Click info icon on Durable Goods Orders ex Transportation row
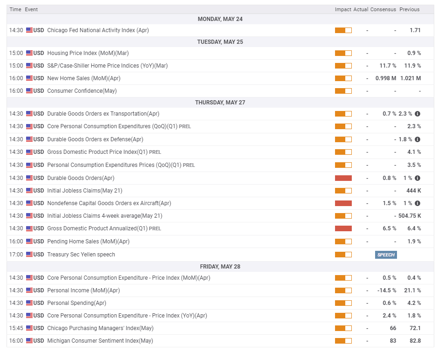Viewport: 438px width, 352px height. click(417, 114)
